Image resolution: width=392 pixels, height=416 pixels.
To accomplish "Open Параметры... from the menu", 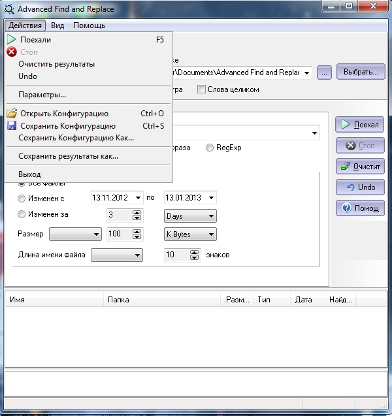I will (x=89, y=95).
